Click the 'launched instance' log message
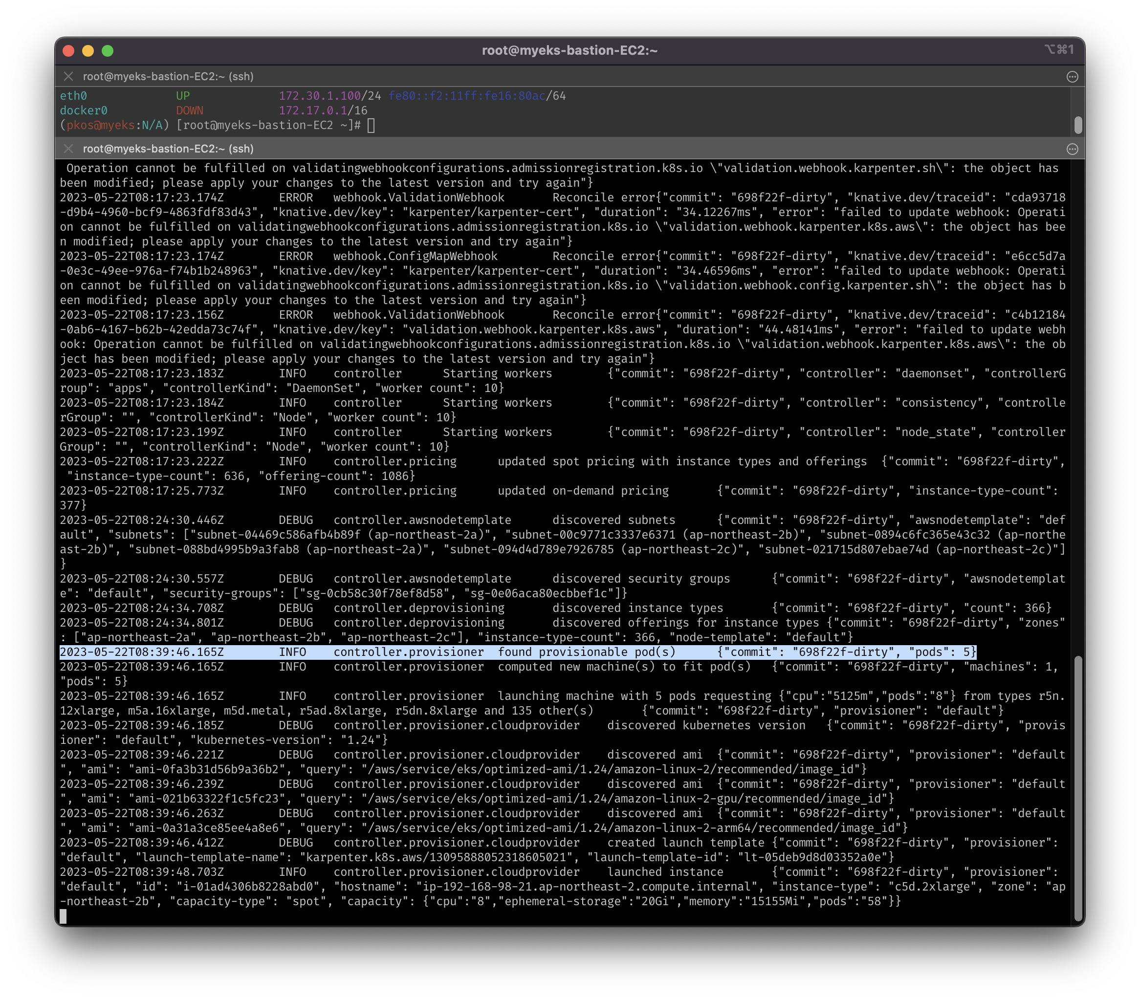 point(665,872)
